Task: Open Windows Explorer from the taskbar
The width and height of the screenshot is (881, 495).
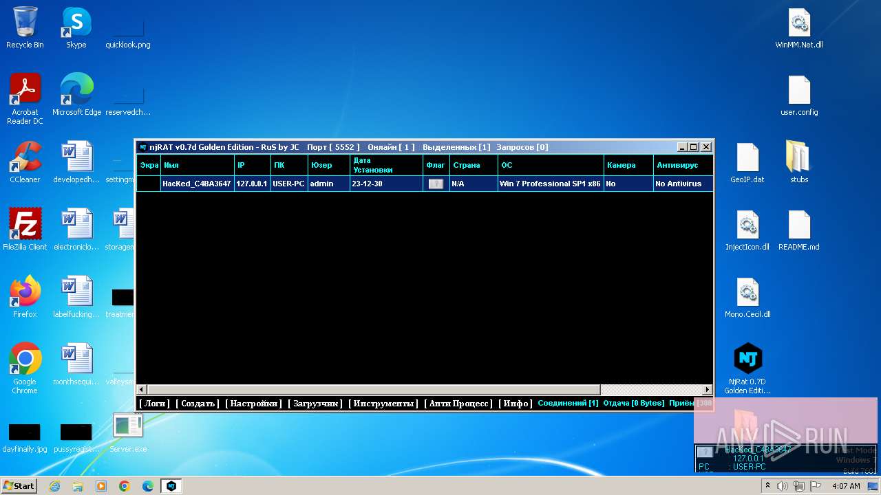Action: 78,486
